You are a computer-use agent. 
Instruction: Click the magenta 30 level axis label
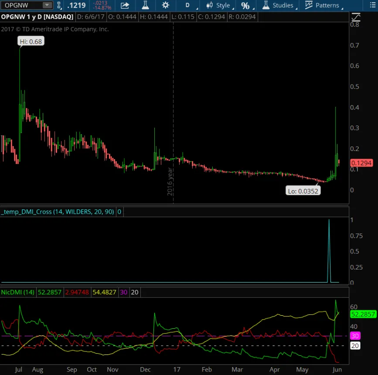click(355, 336)
